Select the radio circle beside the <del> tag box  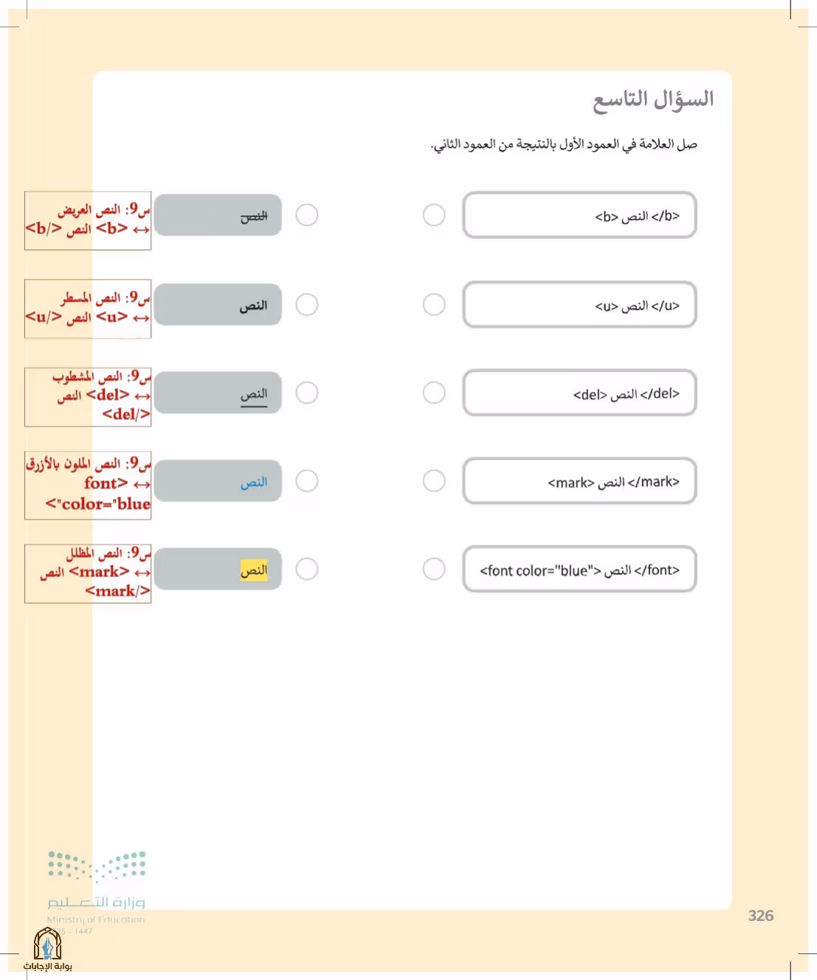434,392
